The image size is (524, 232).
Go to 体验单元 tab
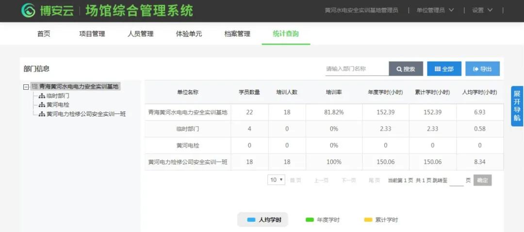[x=189, y=34]
